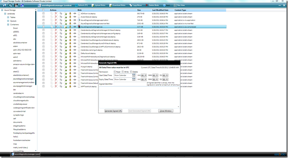
Task: Click the lock icon on the AzureDiagnosticsManager.zip row
Action: click(x=70, y=27)
